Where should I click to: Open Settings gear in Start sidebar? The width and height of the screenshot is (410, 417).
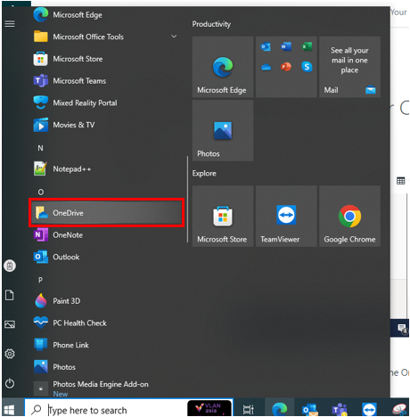click(x=10, y=354)
